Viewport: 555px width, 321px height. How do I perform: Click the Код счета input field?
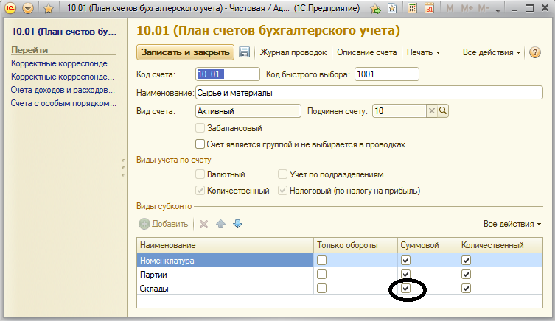(x=228, y=74)
